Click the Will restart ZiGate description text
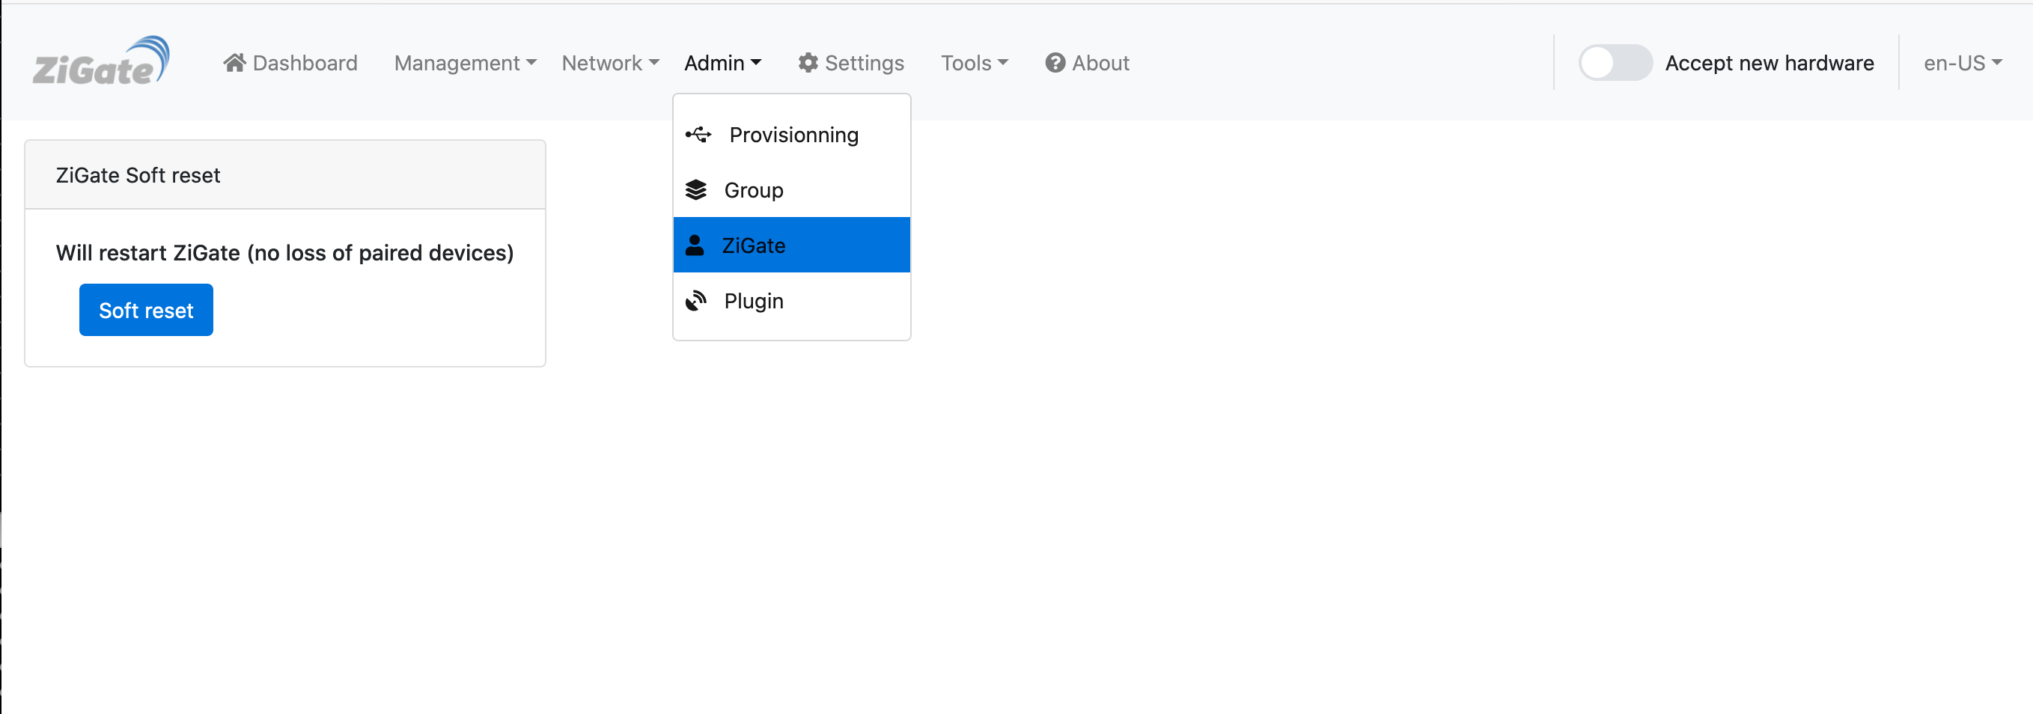 coord(284,252)
